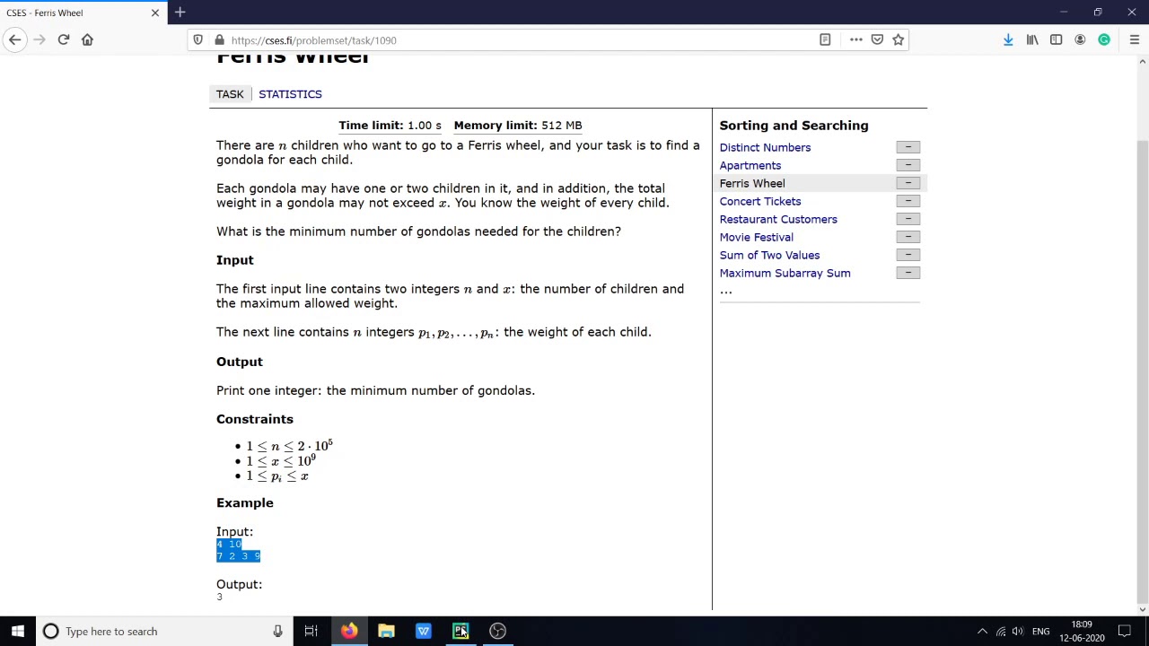Open Concert Tickets problem
Screen dimensions: 1149x646
coord(760,201)
